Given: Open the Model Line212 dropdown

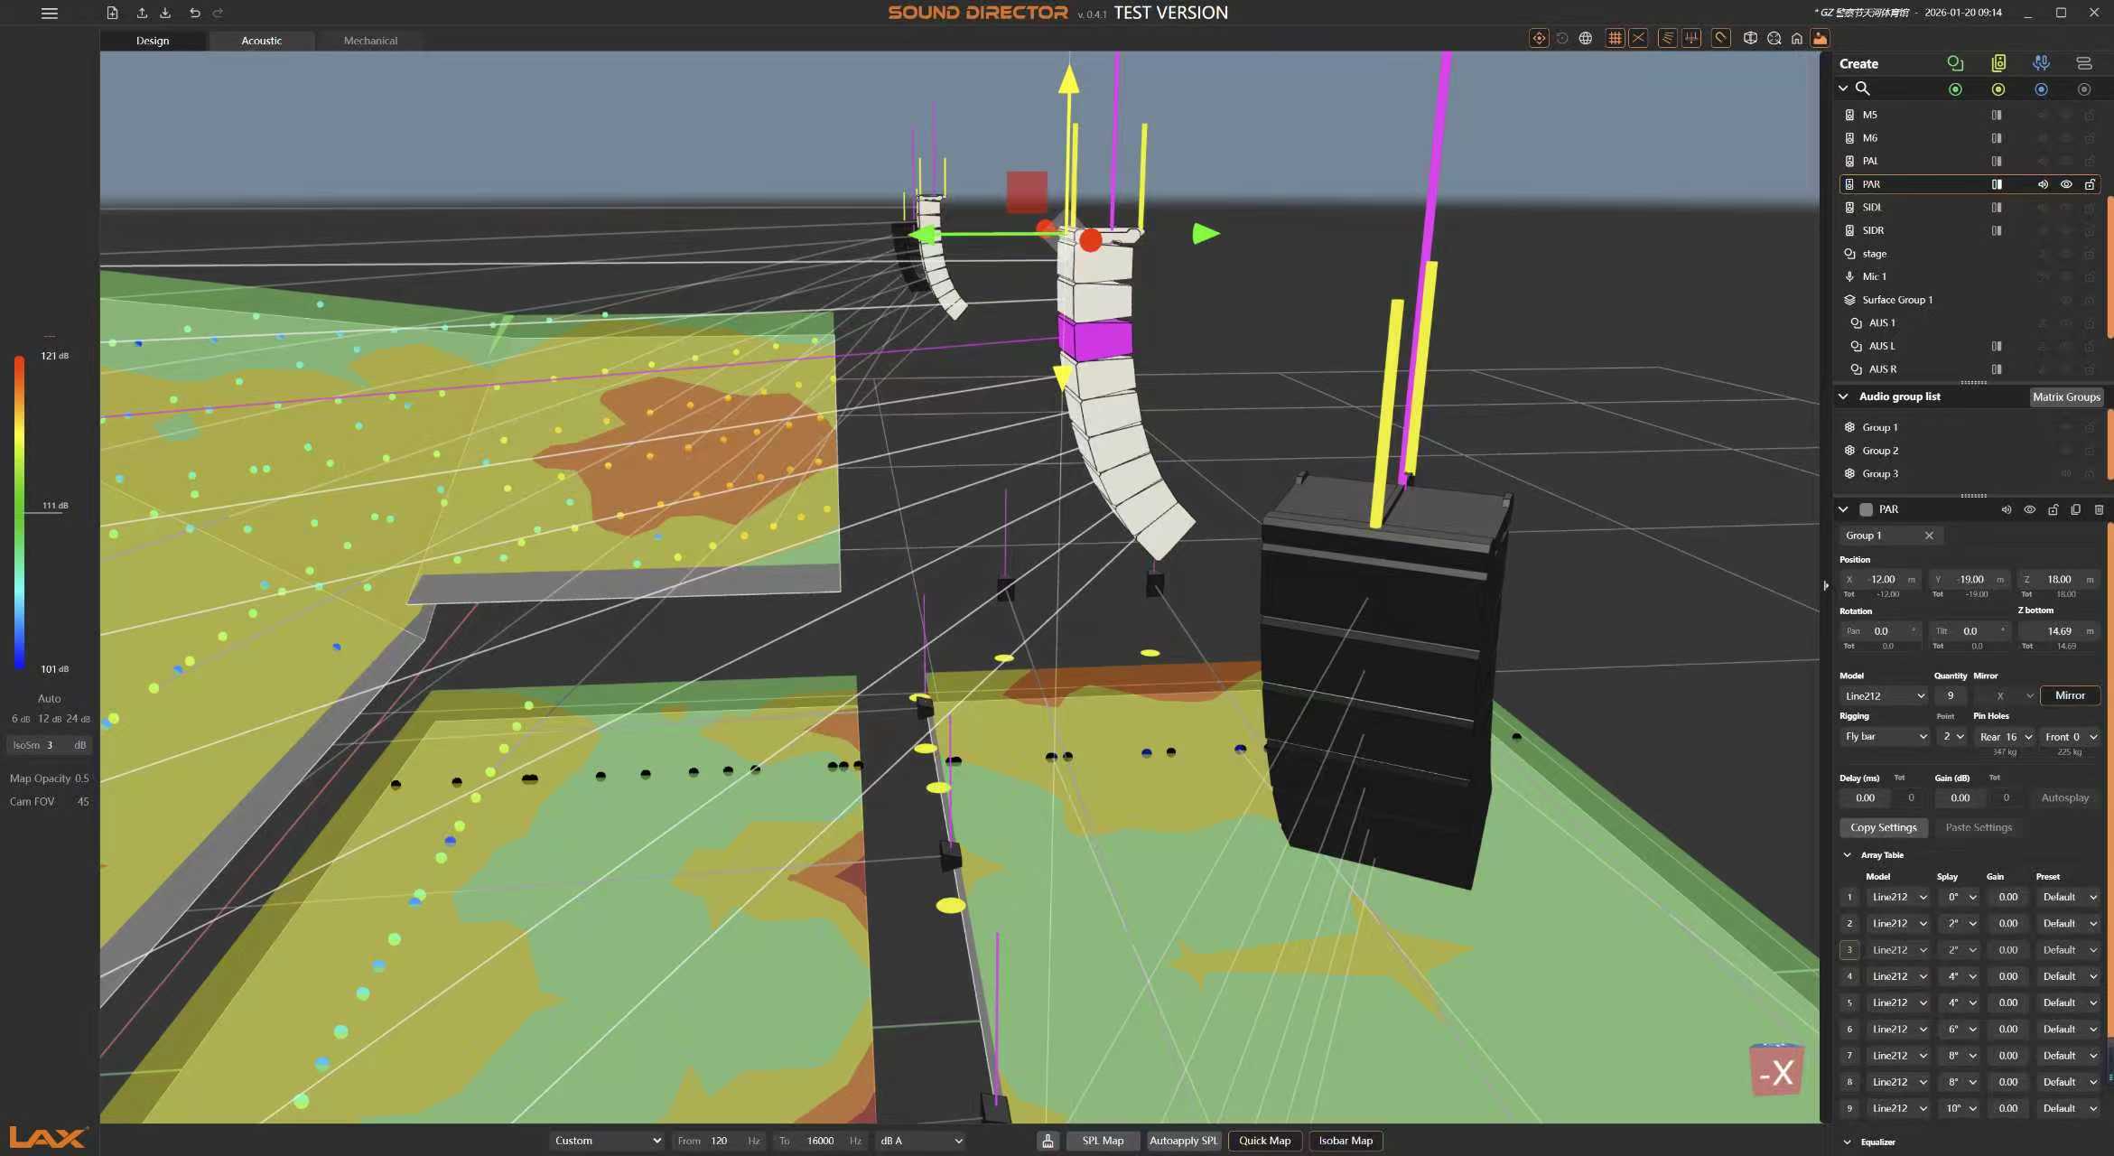Looking at the screenshot, I should pyautogui.click(x=1885, y=695).
